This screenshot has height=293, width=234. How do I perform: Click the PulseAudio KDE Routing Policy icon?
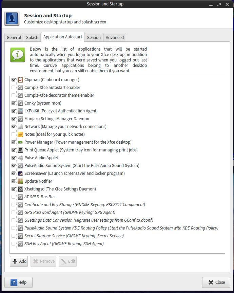tap(20, 228)
